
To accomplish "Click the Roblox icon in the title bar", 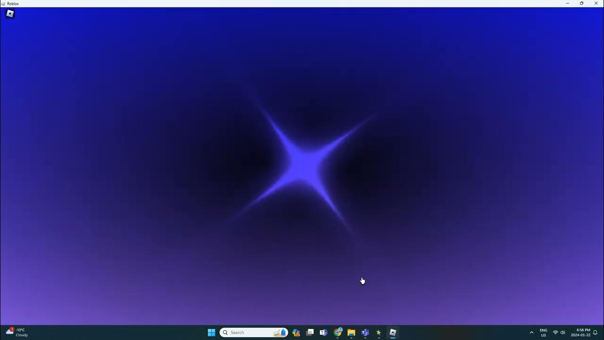I will 3,3.
